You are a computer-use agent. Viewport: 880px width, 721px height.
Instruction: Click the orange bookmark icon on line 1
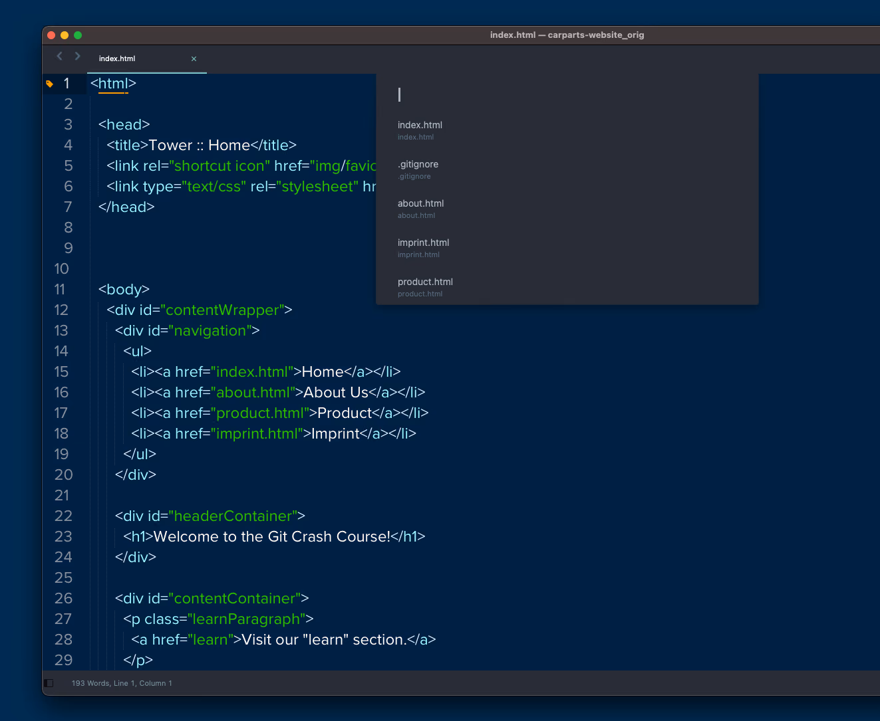click(49, 84)
